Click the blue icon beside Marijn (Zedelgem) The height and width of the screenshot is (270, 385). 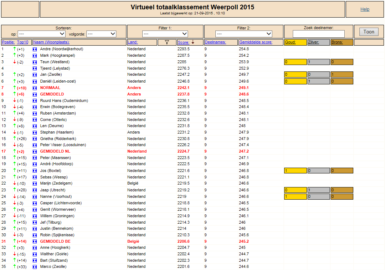35,183
